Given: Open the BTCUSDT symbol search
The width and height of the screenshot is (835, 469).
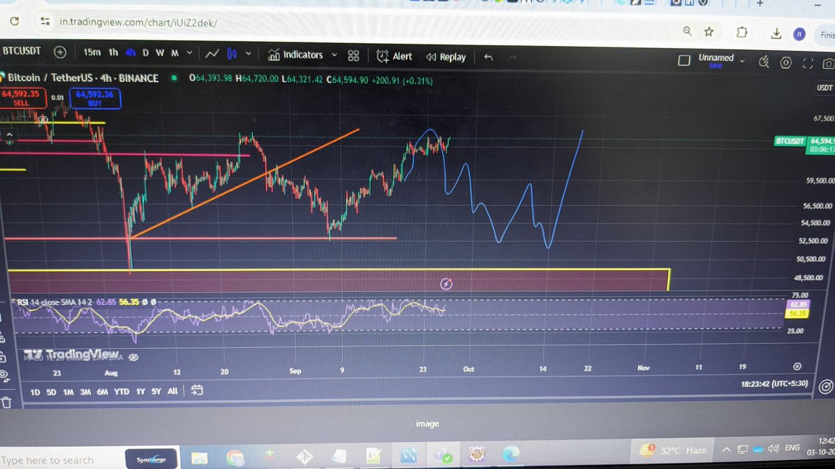Looking at the screenshot, I should coord(20,51).
